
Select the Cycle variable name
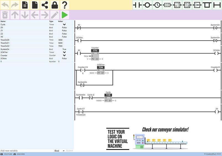[x=3, y=25]
